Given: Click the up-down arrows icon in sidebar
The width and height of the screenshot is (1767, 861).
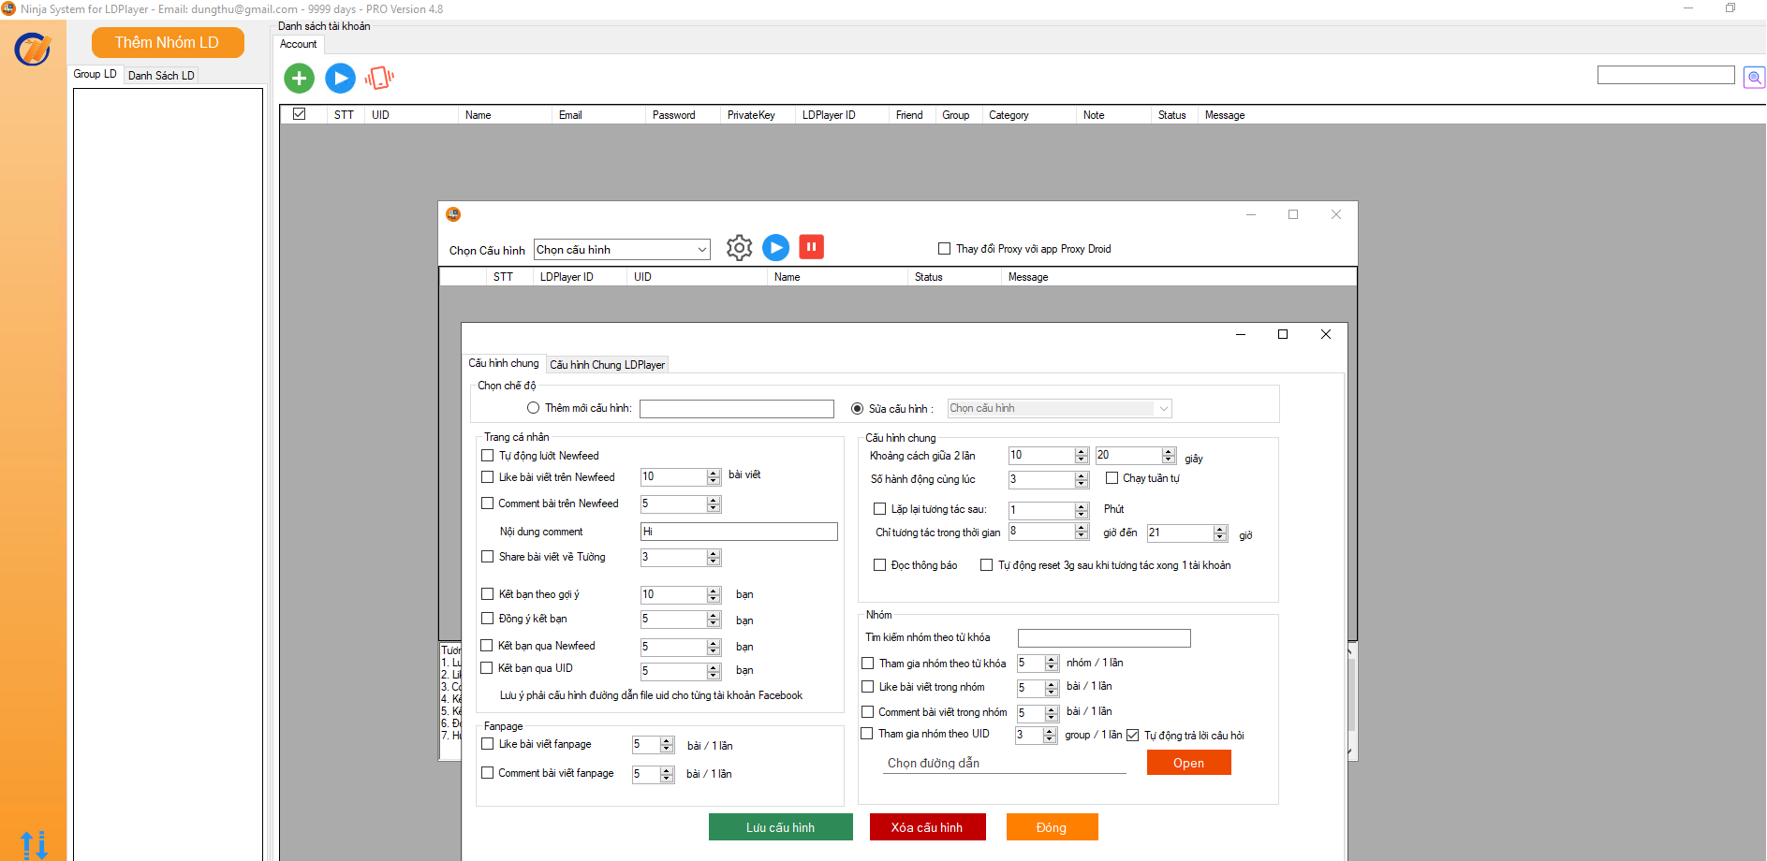Looking at the screenshot, I should coord(34,844).
